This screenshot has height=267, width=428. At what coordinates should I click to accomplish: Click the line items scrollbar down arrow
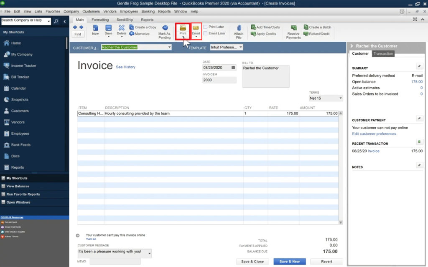click(341, 223)
